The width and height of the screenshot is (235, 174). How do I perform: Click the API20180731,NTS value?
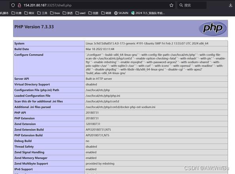point(97,135)
